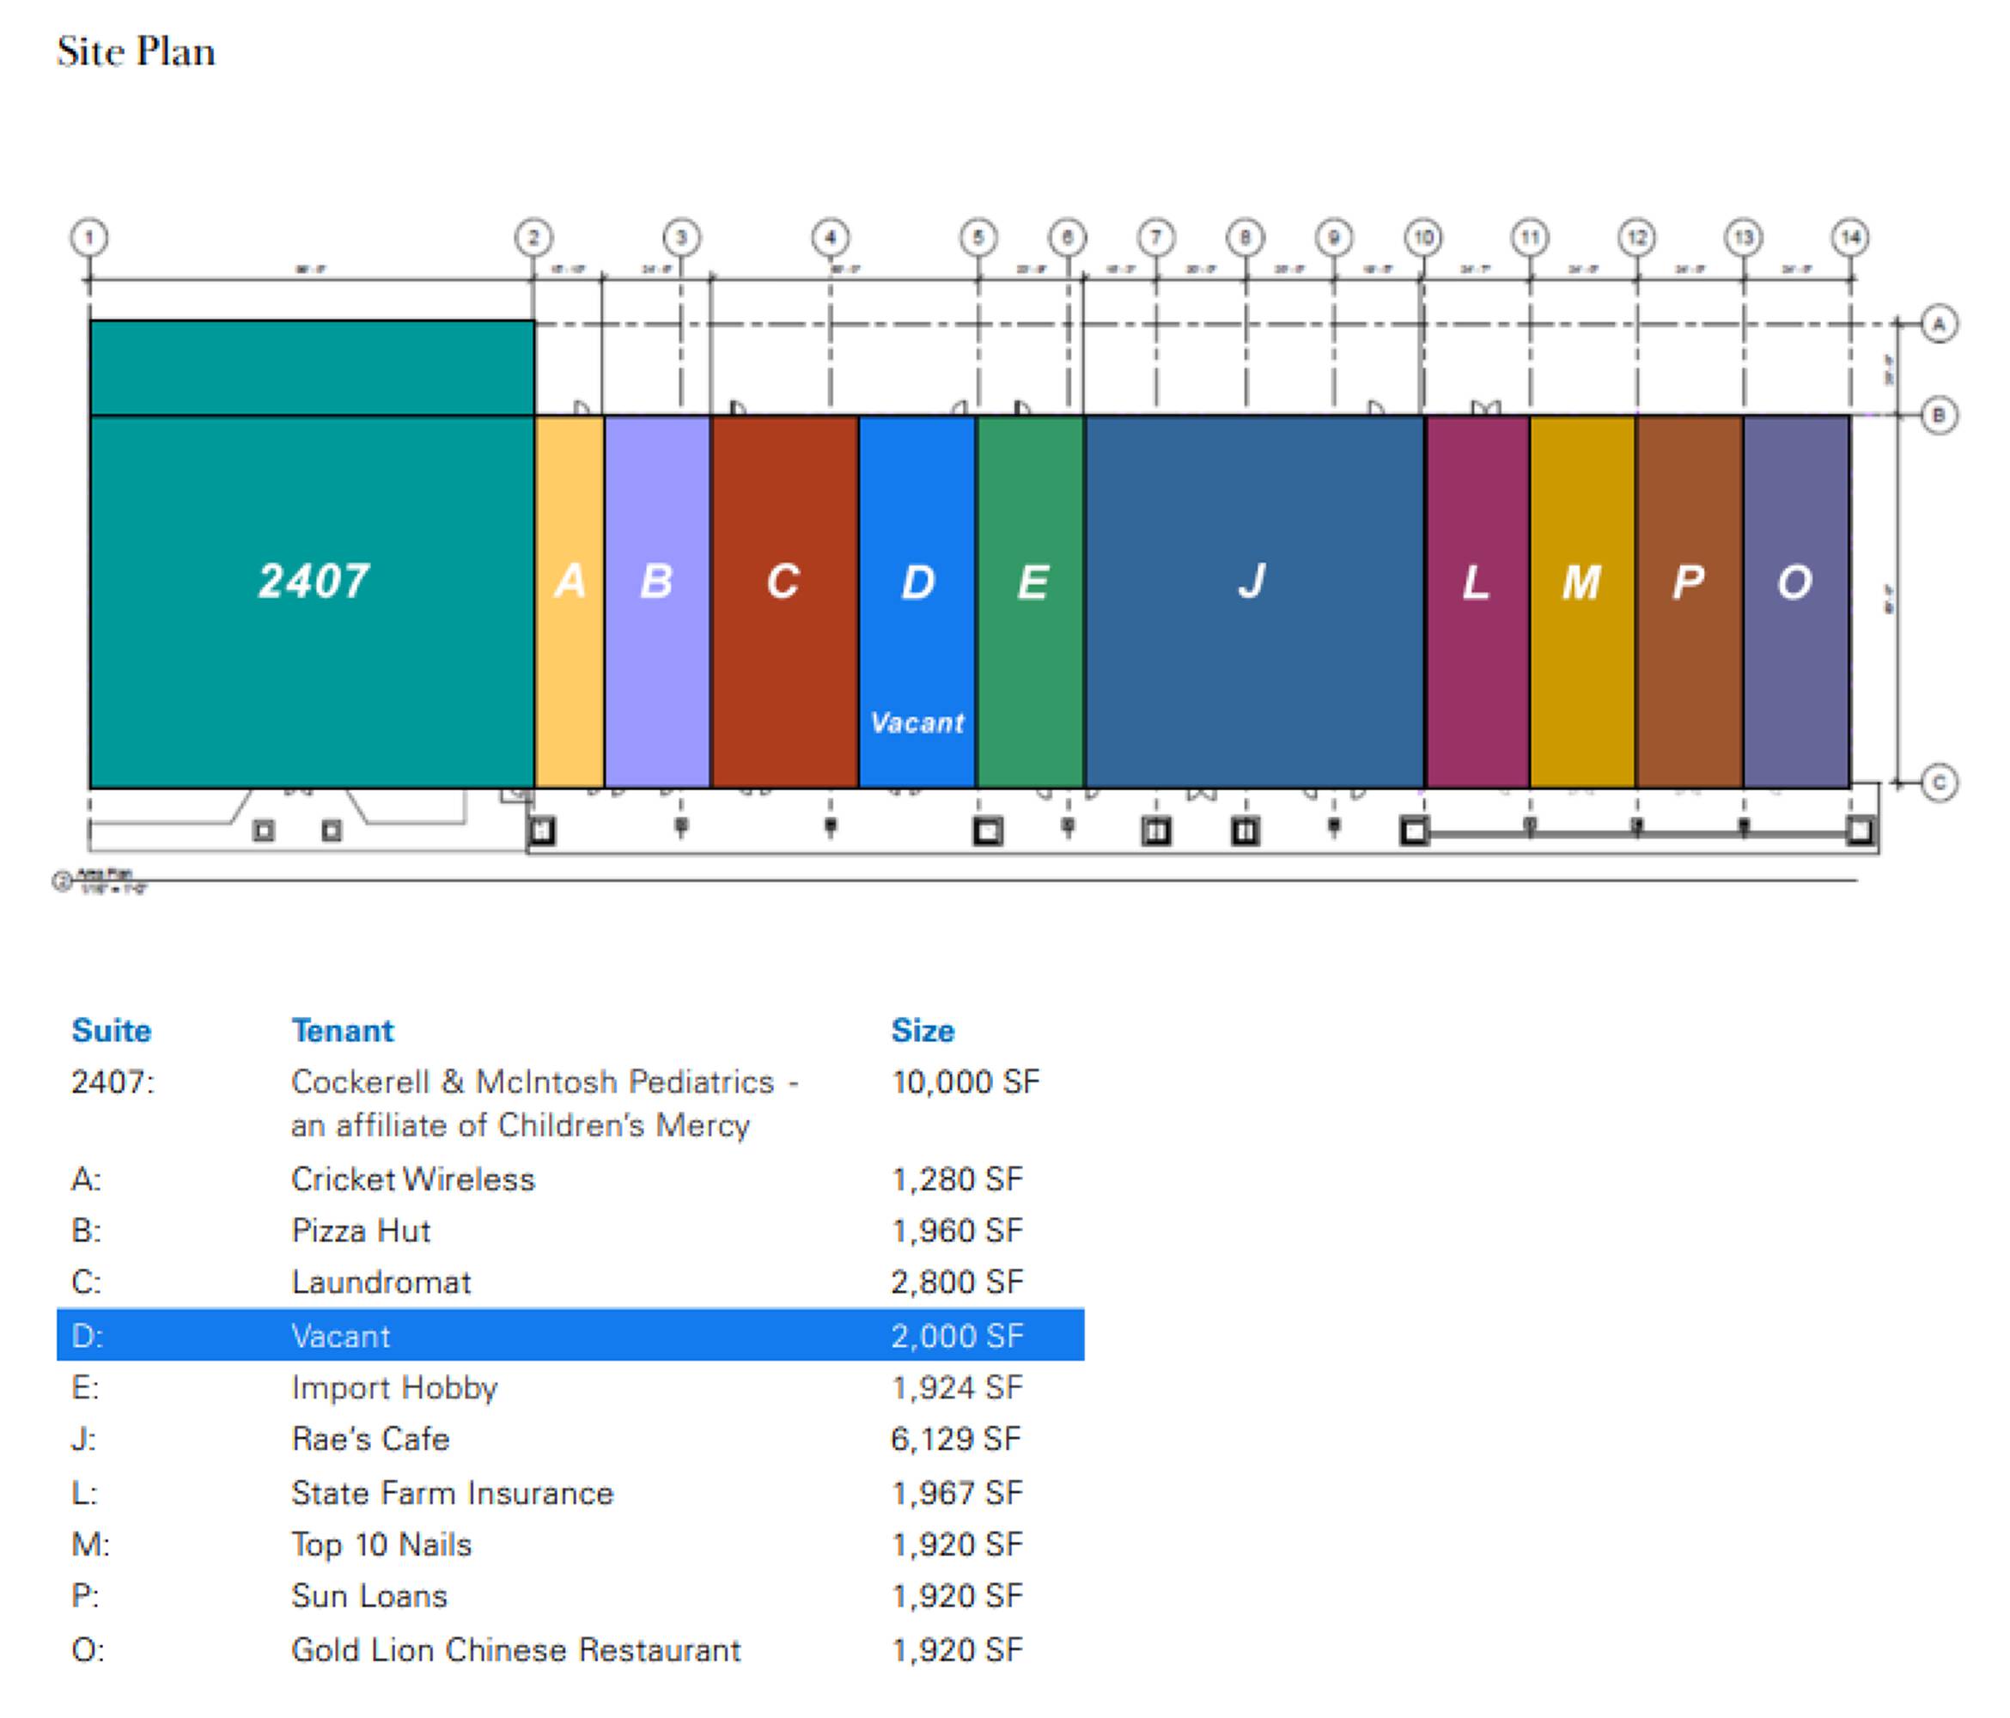Click row marker circle labeled C
This screenshot has height=1718, width=2010.
tap(1940, 782)
